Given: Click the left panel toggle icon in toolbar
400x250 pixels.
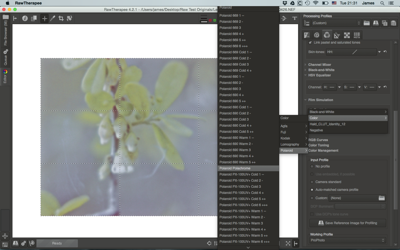Looking at the screenshot, I should coord(15,18).
